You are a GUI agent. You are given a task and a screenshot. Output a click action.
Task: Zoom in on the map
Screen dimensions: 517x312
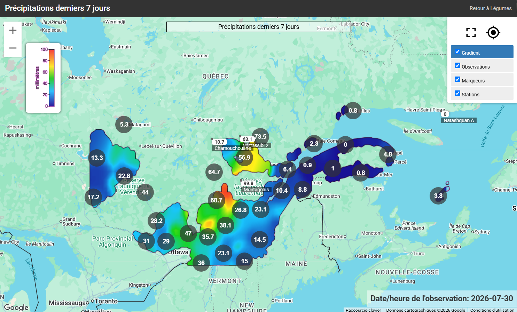pos(13,30)
